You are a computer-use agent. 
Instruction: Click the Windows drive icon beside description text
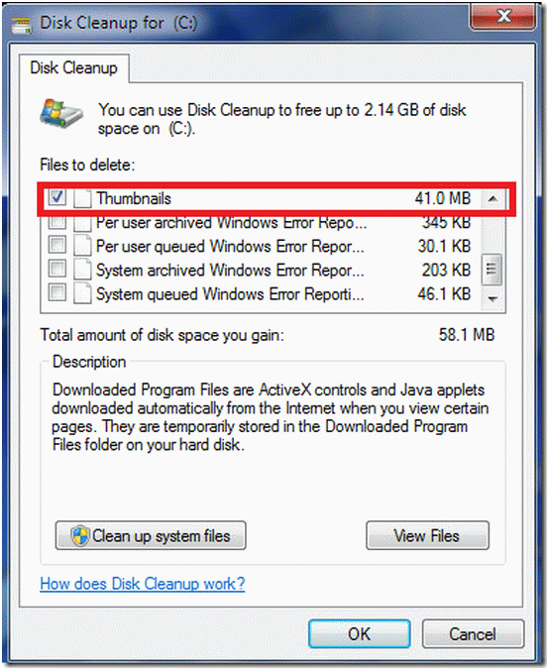point(61,114)
